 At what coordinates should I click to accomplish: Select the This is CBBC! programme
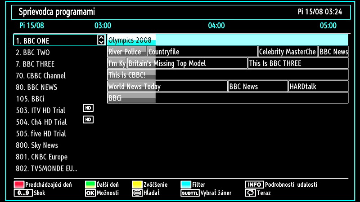[228, 75]
